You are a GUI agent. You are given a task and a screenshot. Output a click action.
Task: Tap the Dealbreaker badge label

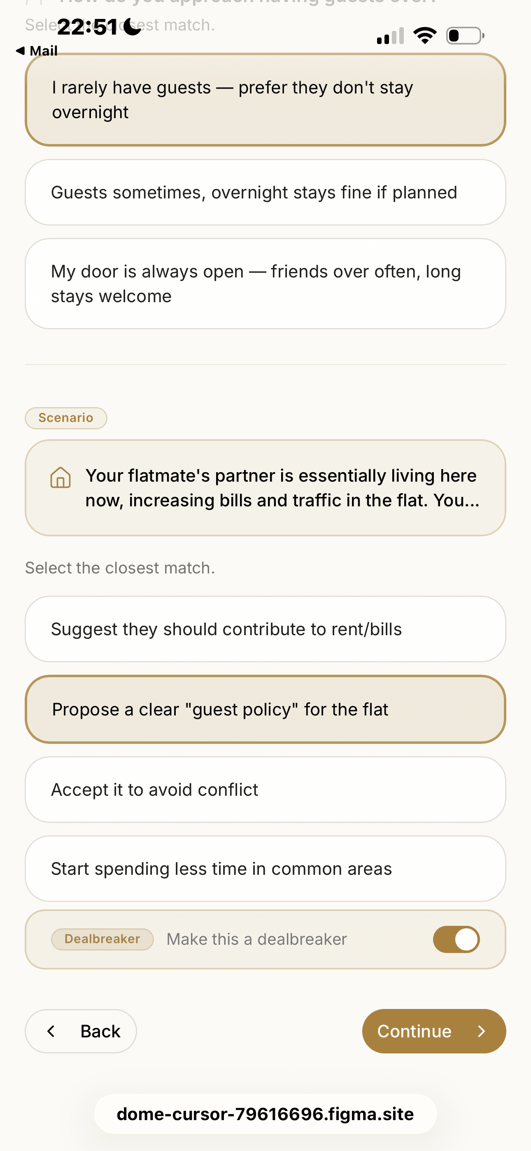[x=102, y=939]
